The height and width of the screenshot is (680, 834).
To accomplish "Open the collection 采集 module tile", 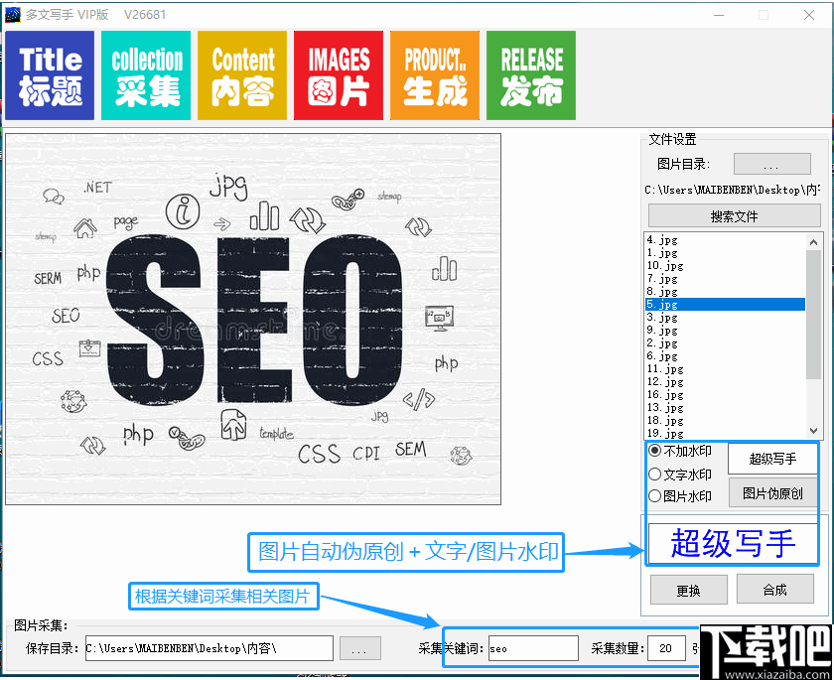I will point(146,75).
